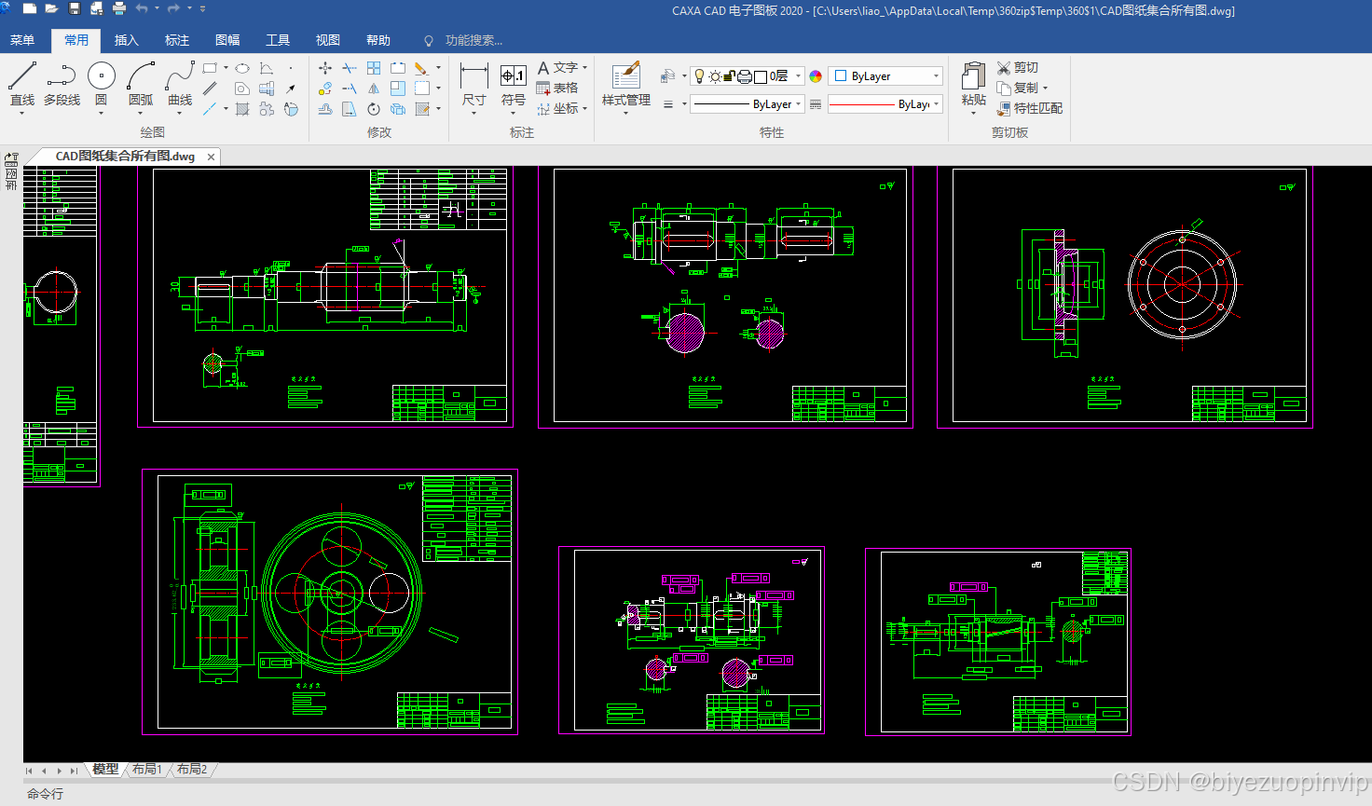Select the 直线 line drawing tool
The image size is (1372, 806).
pyautogui.click(x=21, y=84)
